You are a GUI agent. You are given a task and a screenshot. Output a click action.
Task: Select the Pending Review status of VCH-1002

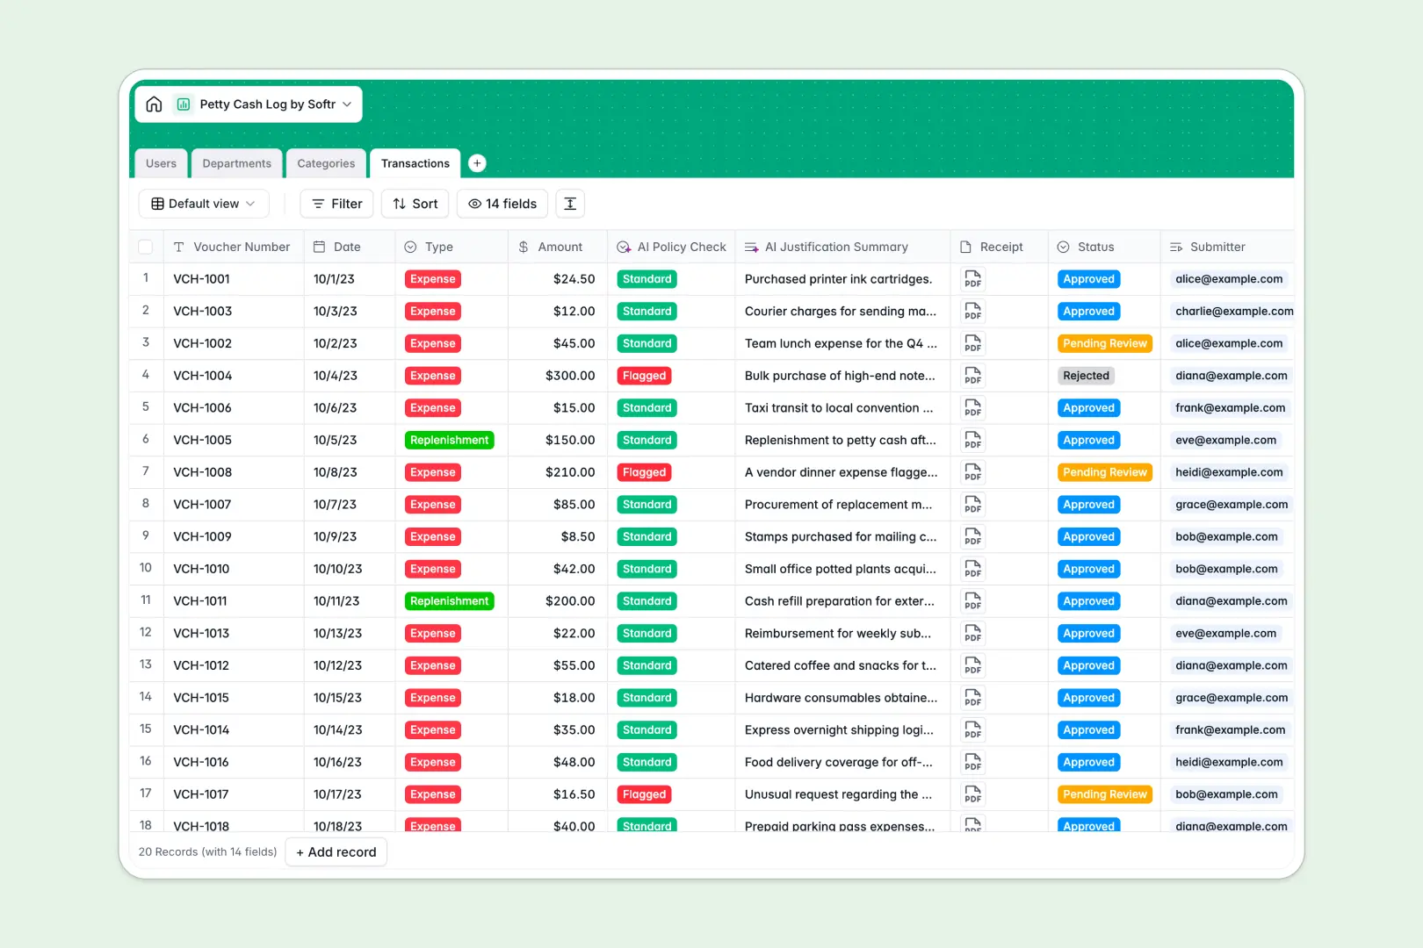point(1104,343)
